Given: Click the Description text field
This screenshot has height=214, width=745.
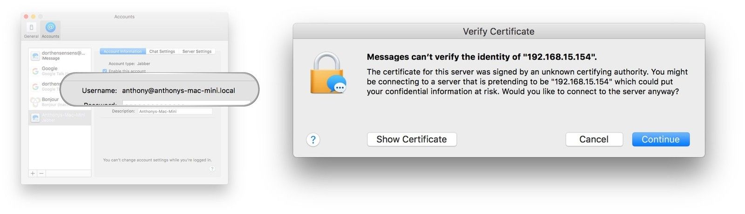Looking at the screenshot, I should click(x=175, y=112).
